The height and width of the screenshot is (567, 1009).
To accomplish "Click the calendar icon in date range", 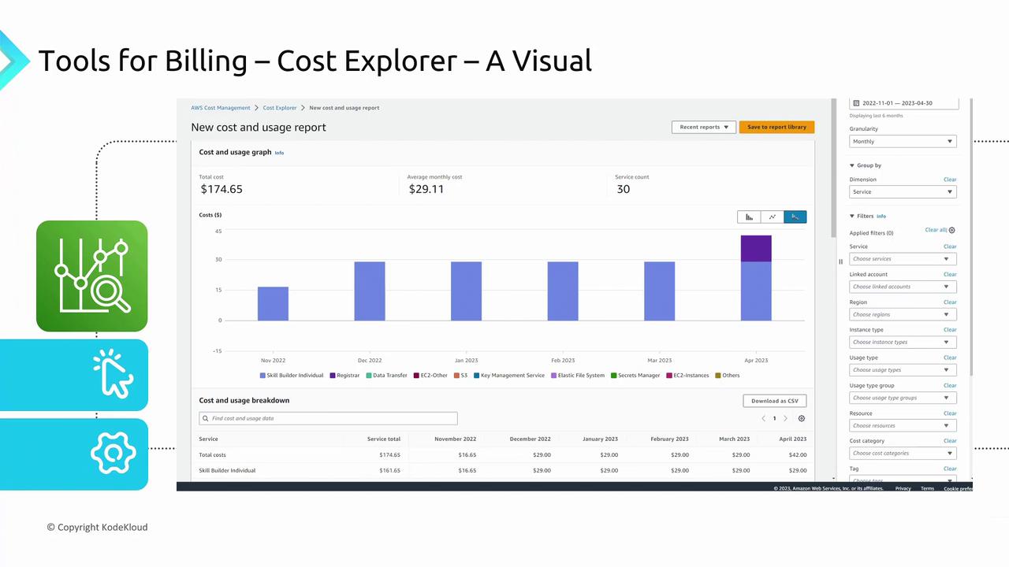I will tap(857, 103).
